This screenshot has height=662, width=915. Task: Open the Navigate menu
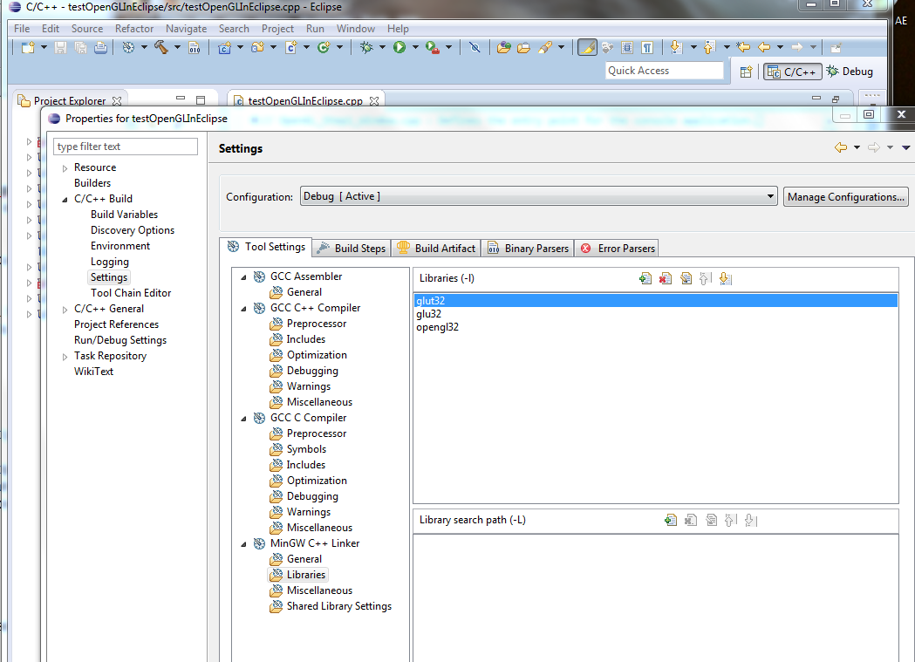[186, 28]
